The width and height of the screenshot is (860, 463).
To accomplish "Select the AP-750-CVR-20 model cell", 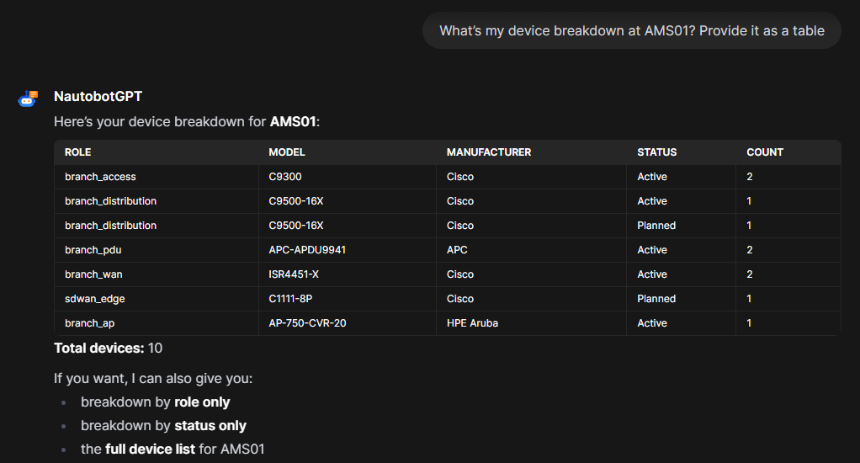I will (x=309, y=323).
